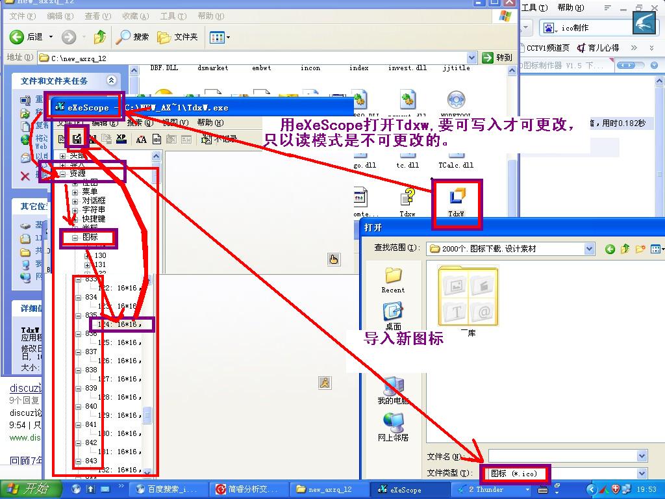The height and width of the screenshot is (499, 665).
Task: Go to Recent in Open dialog places bar
Action: pos(393,281)
